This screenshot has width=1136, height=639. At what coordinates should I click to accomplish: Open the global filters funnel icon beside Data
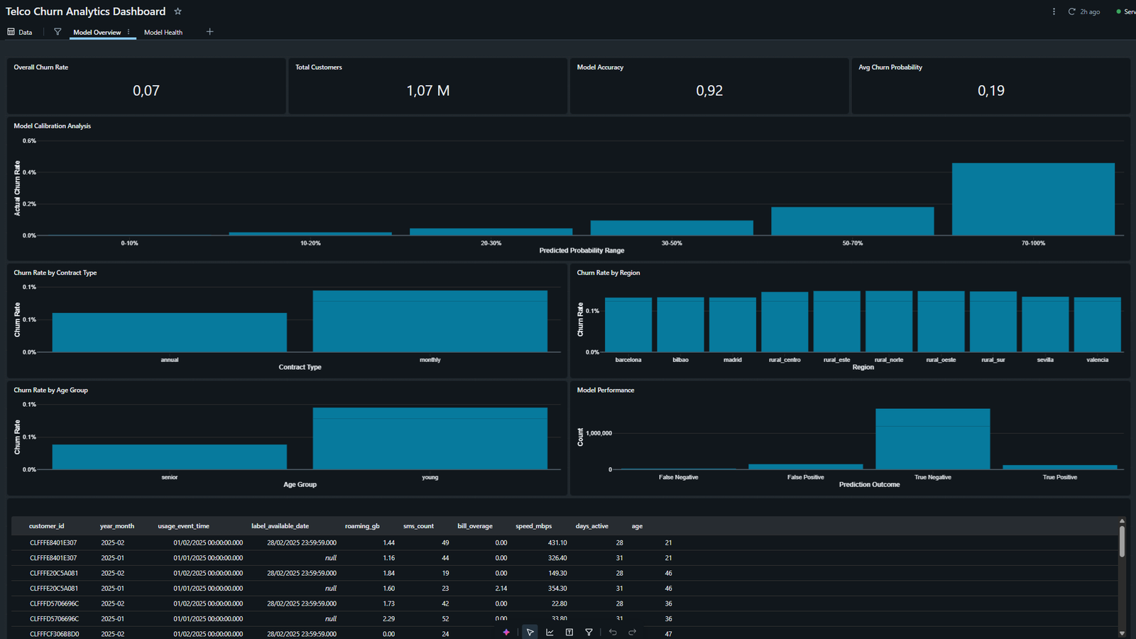pyautogui.click(x=58, y=32)
